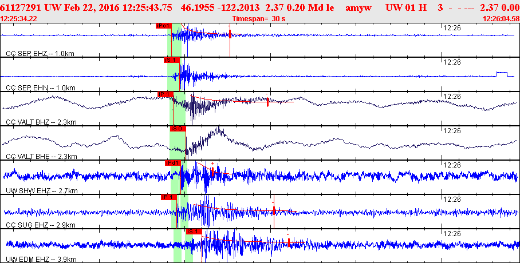
Task: Click the coda end marker on VALT BHZ
Action: 267,102
